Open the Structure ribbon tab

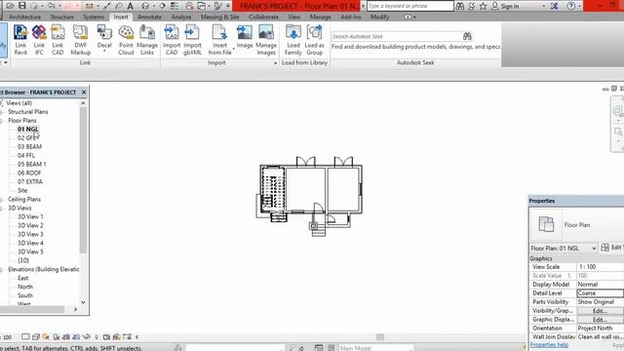click(x=61, y=18)
